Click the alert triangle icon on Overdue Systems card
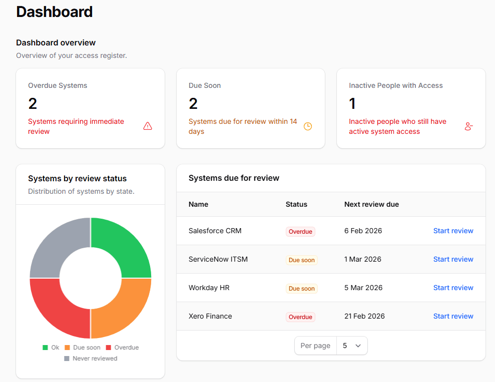Image resolution: width=495 pixels, height=382 pixels. point(148,126)
